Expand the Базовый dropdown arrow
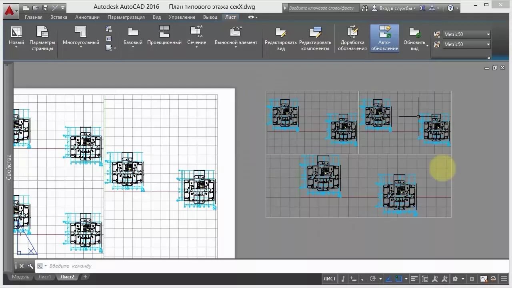 (133, 47)
